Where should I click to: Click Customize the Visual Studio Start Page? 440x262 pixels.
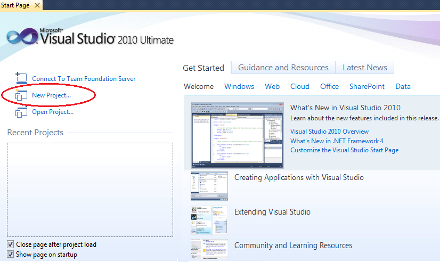(344, 150)
